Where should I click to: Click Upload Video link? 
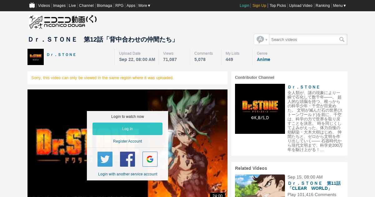pos(301,6)
